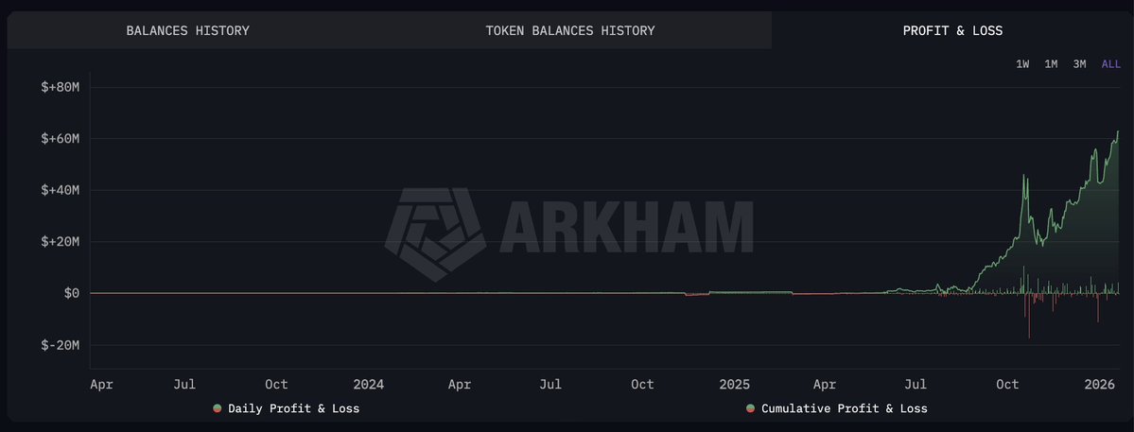
Task: Set chart range to 1W
Action: [1022, 64]
